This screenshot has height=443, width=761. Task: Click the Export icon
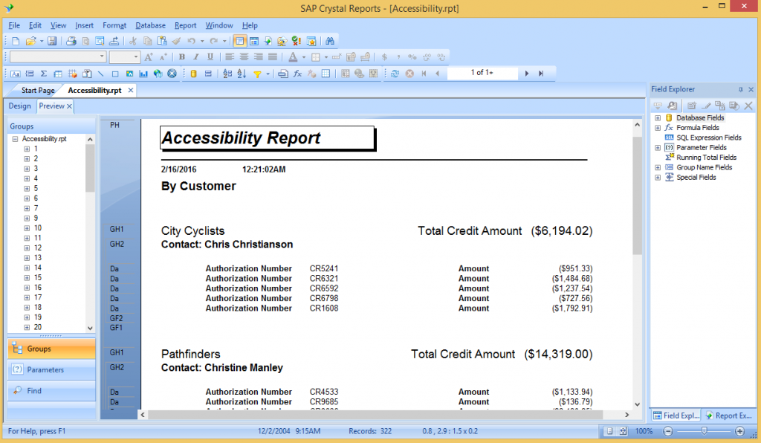[x=114, y=41]
